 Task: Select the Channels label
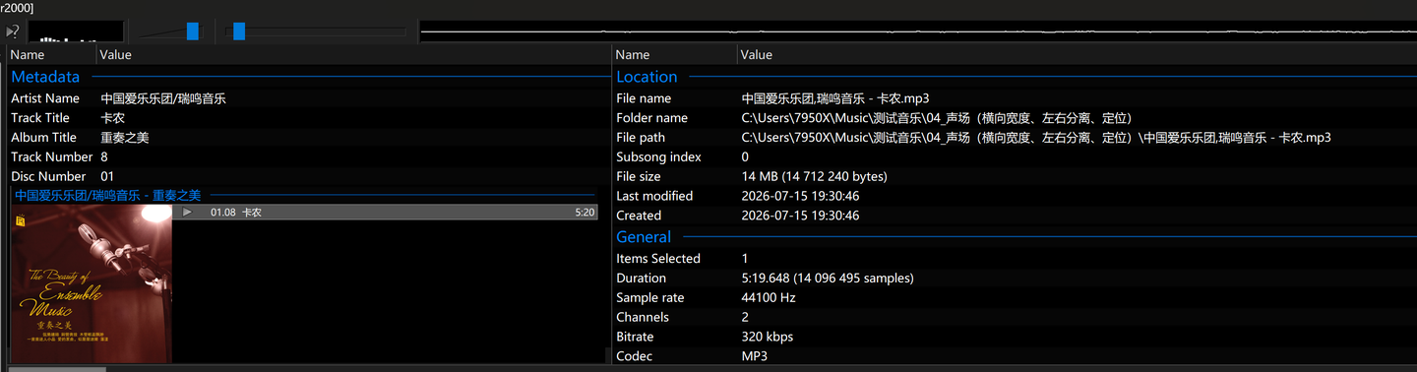point(643,317)
